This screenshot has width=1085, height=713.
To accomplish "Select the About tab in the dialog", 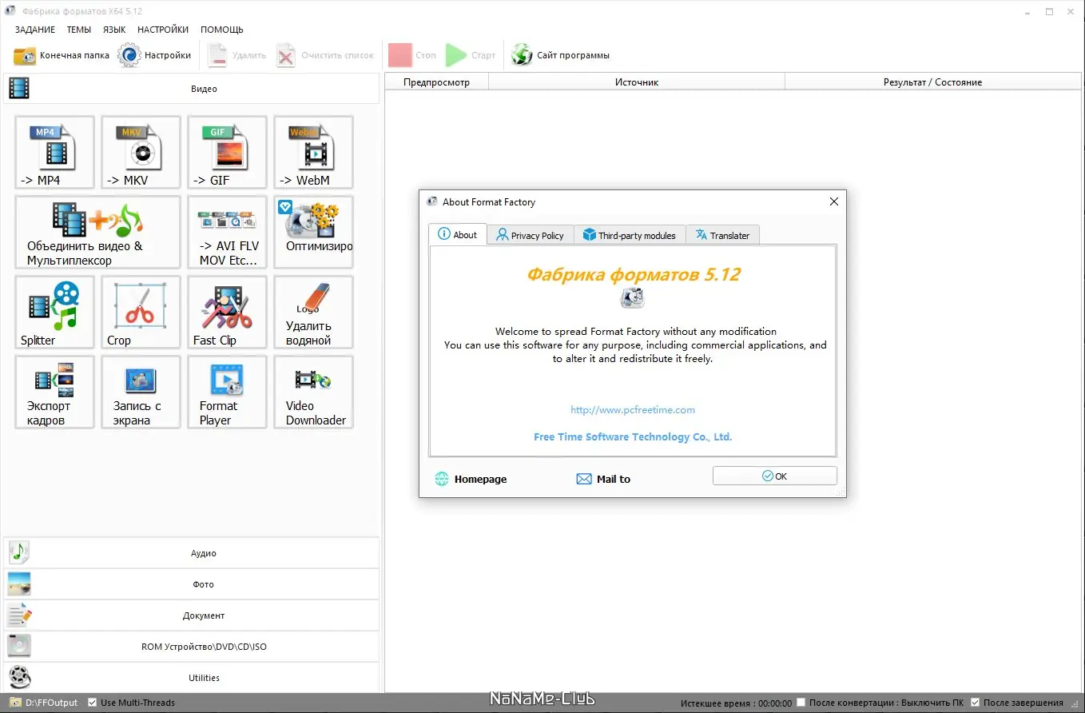I will tap(458, 234).
